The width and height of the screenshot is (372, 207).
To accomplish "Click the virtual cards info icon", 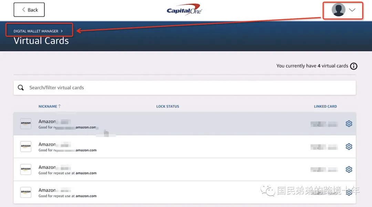I will pyautogui.click(x=353, y=66).
